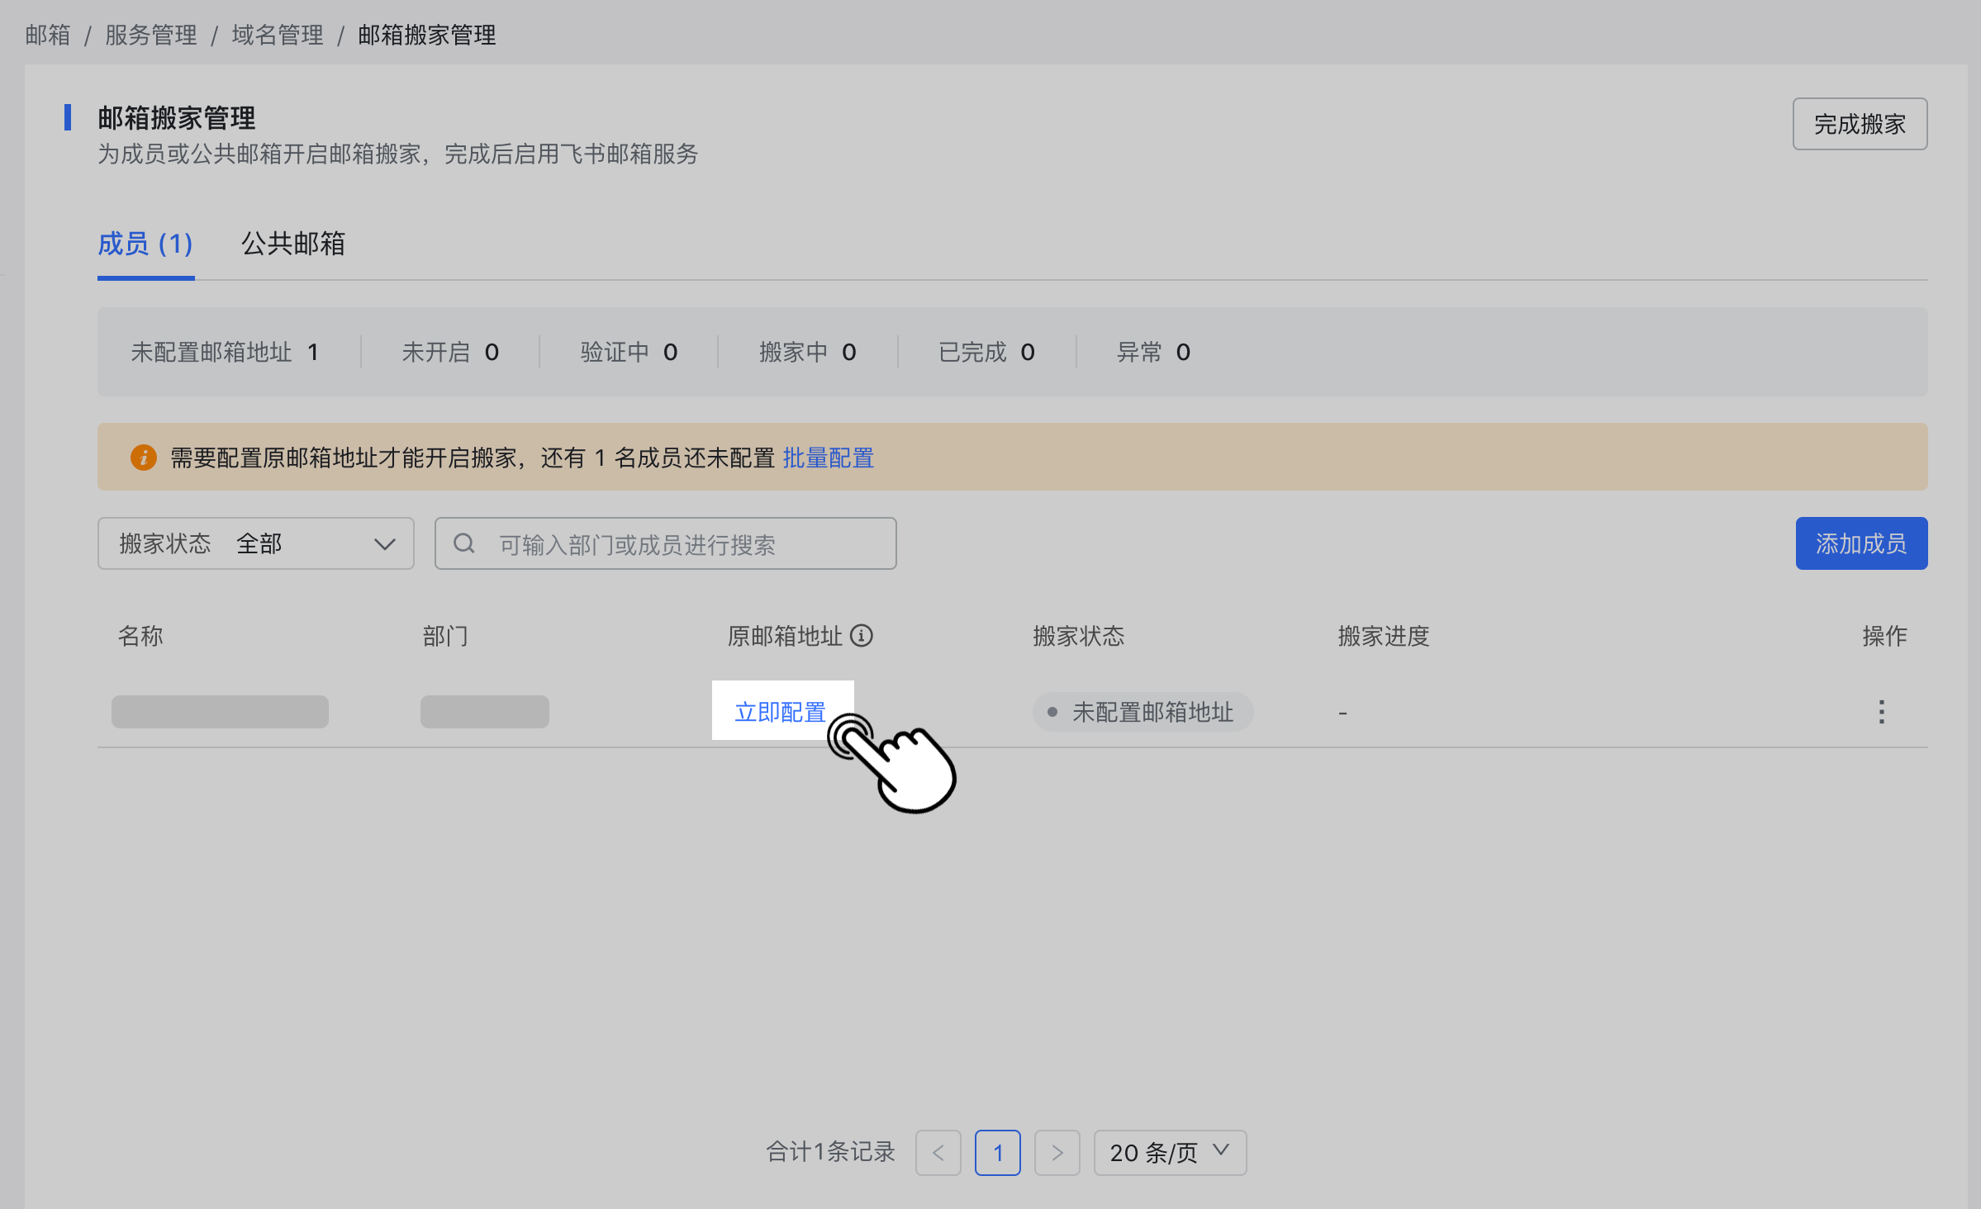Open the three-dot actions menu in 操作 column
1981x1209 pixels.
1881,711
